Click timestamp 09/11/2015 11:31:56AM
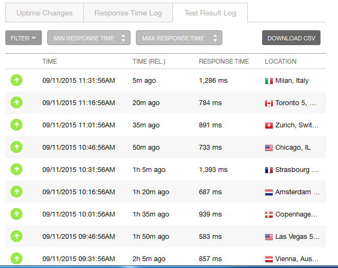 tap(79, 81)
